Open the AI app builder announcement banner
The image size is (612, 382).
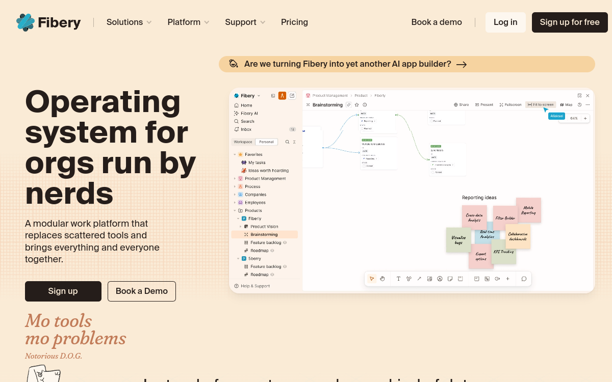(407, 64)
